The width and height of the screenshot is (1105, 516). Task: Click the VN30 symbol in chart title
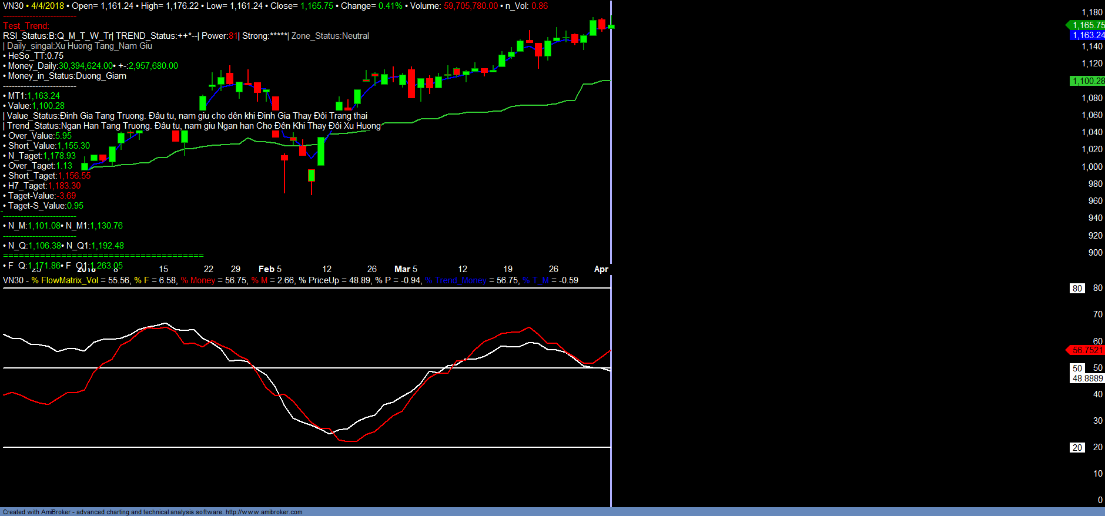tap(13, 6)
